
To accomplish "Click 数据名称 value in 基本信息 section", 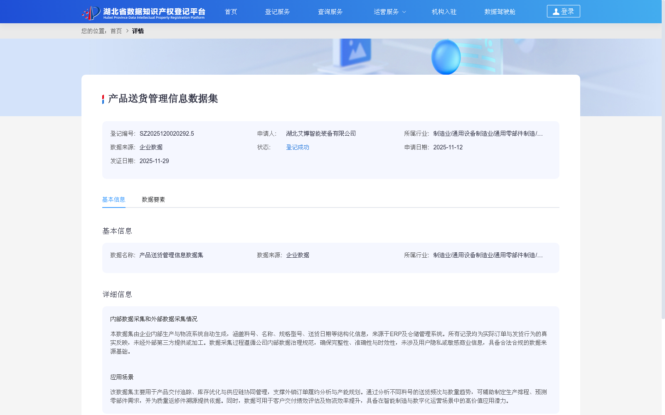I will click(171, 255).
